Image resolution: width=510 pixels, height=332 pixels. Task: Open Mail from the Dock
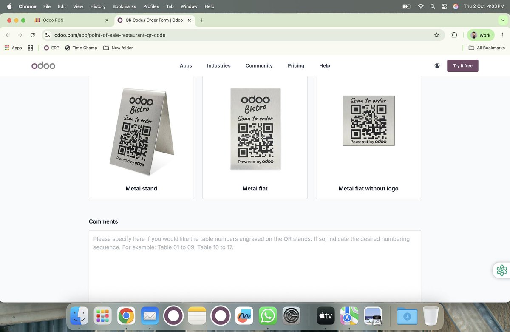(150, 315)
